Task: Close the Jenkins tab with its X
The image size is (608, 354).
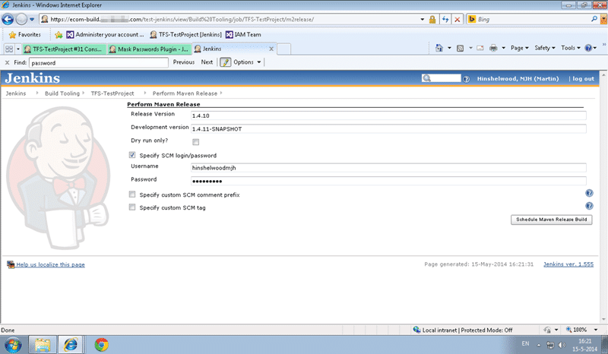Action: tap(271, 49)
